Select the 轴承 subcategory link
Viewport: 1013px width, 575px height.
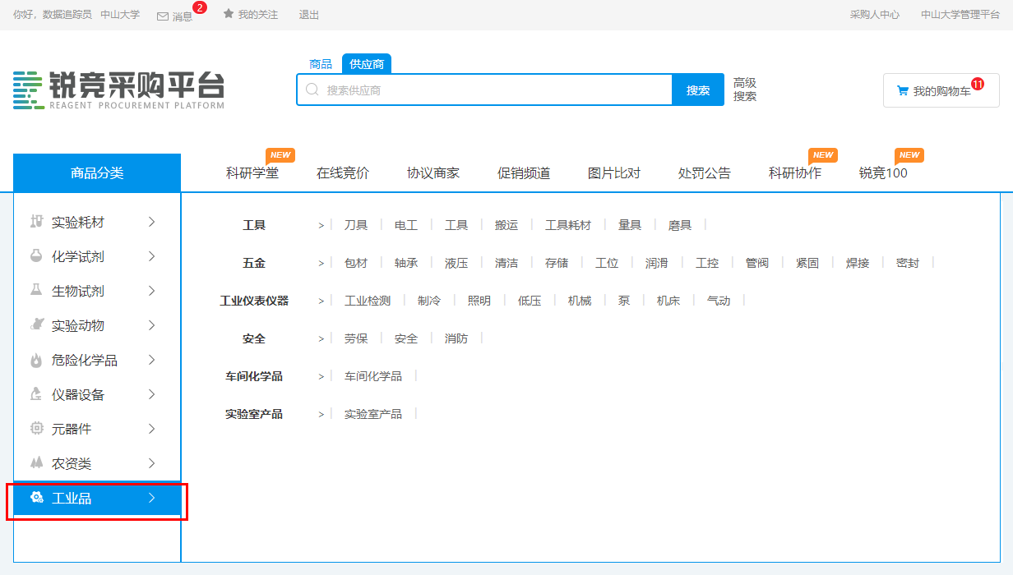(406, 263)
